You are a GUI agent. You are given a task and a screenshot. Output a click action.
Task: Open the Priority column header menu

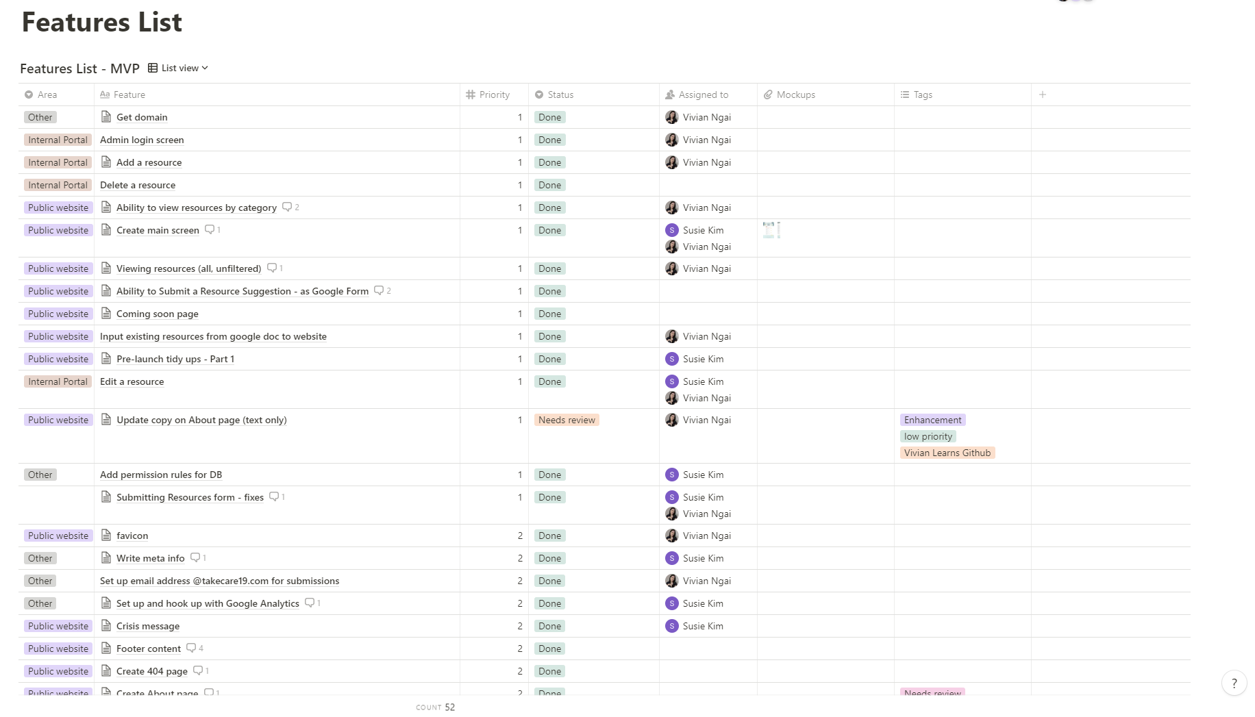[493, 95]
